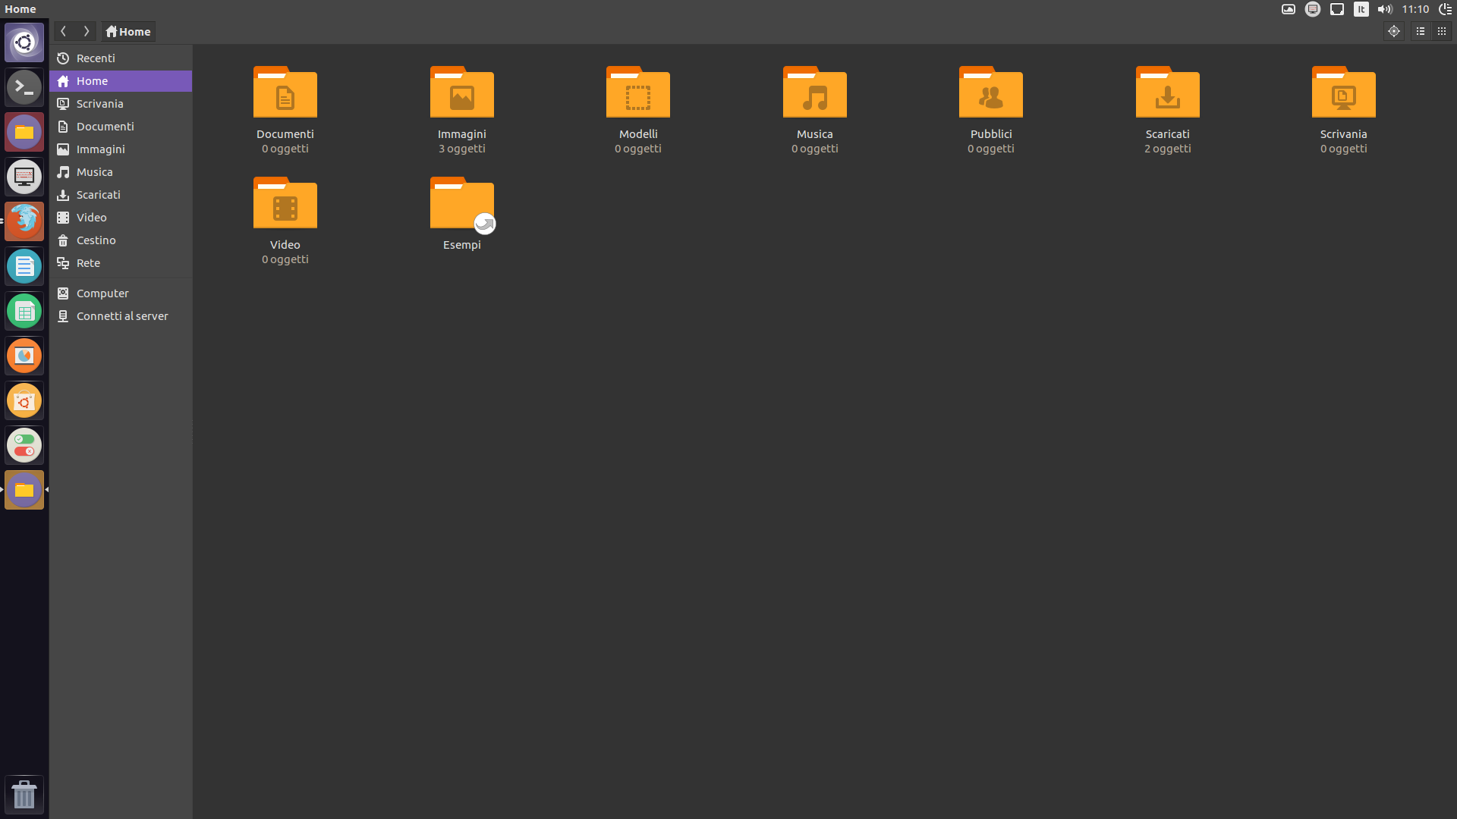Click the search/locate icon in toolbar
This screenshot has width=1457, height=819.
pyautogui.click(x=1393, y=31)
